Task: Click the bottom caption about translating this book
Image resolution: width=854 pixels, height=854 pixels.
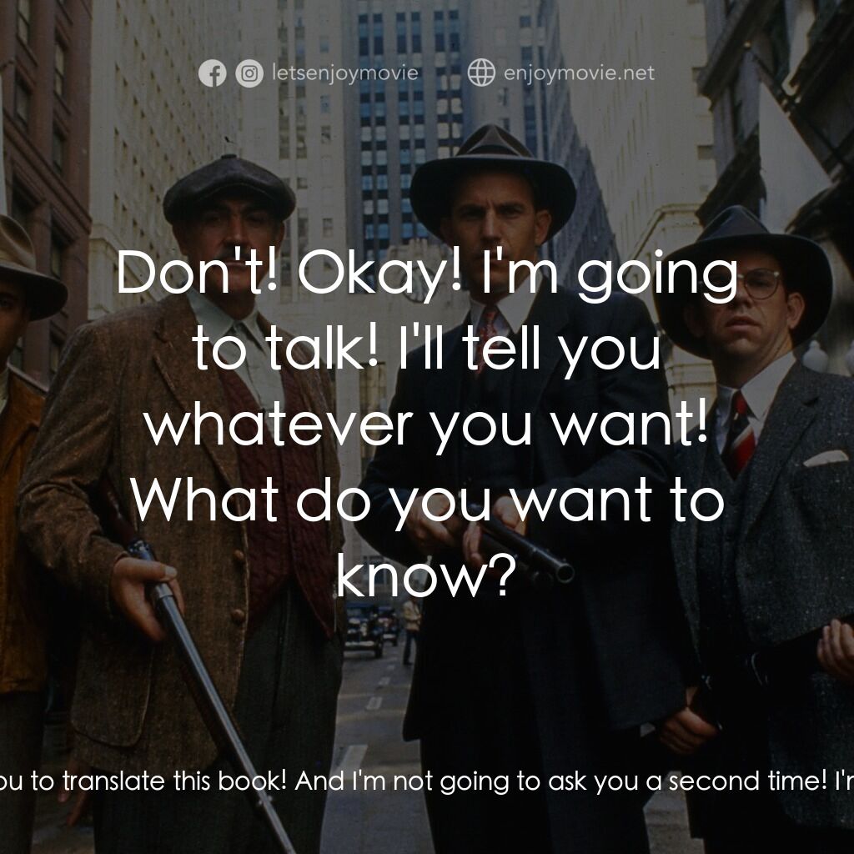Action: (427, 781)
